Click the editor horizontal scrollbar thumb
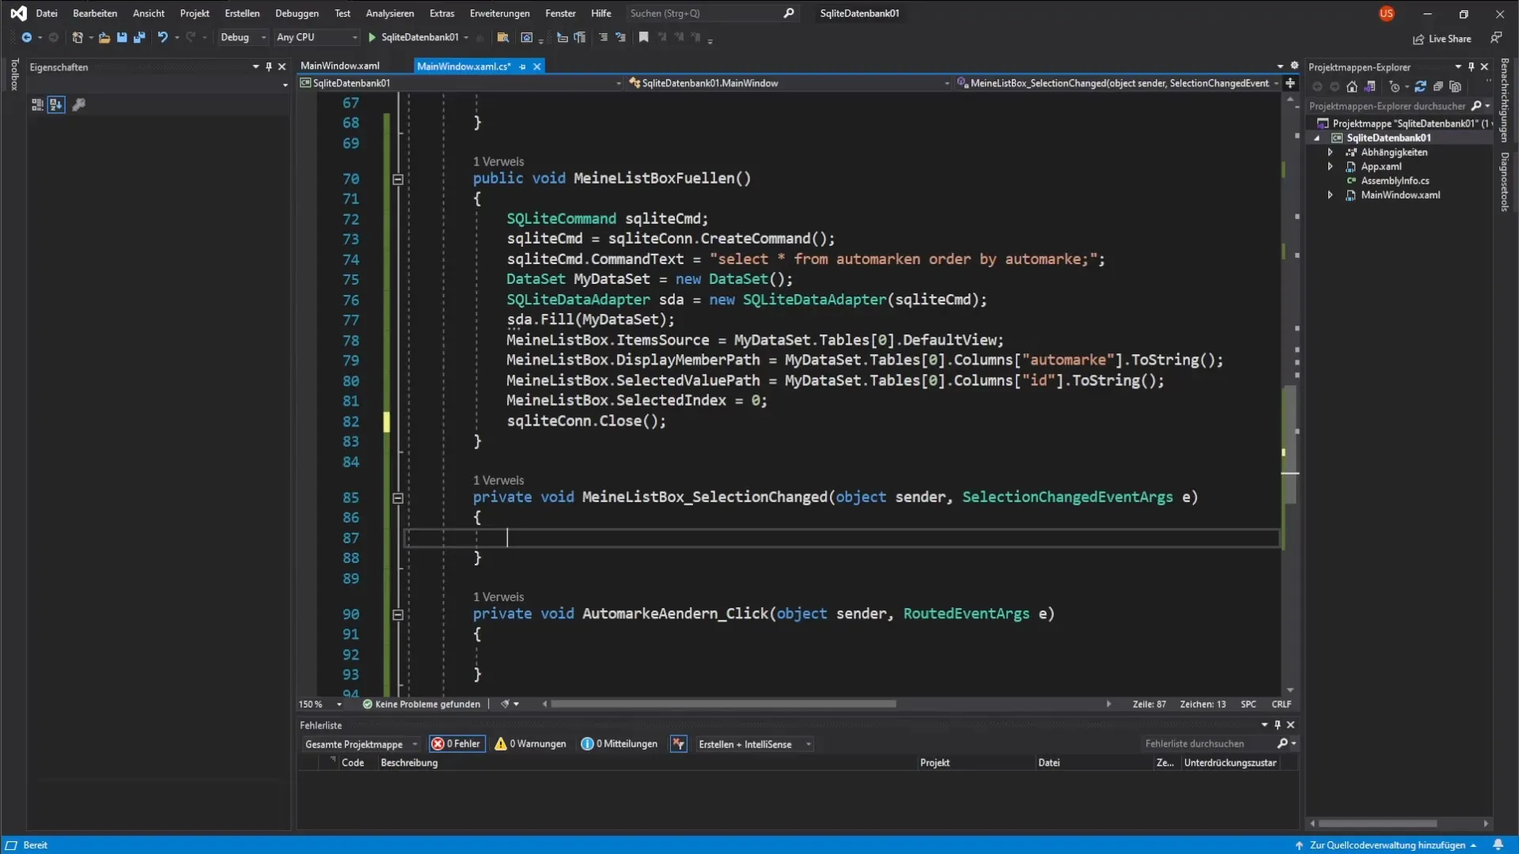Screen dimensions: 1519x854 723,705
